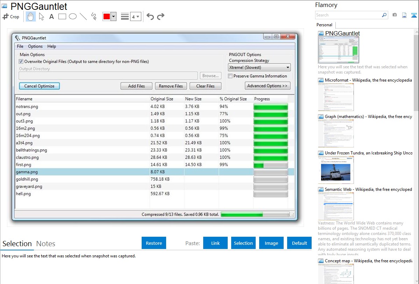Select the straight line tool
Screen dimensions: 419x284
click(83, 16)
